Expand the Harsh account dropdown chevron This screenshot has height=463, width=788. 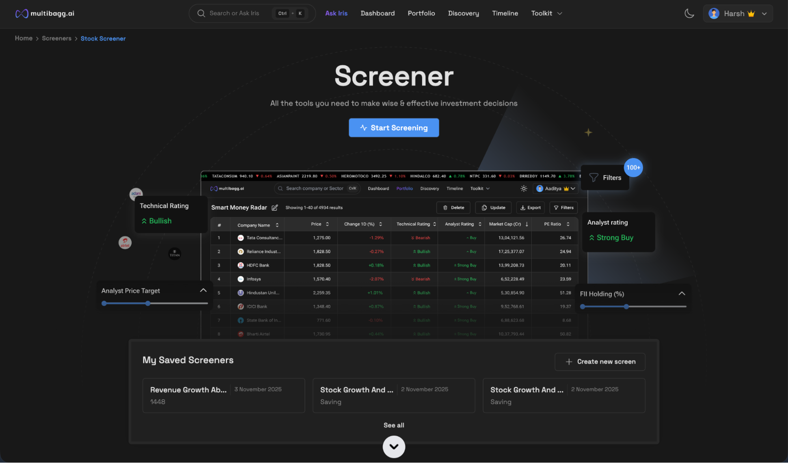point(764,13)
